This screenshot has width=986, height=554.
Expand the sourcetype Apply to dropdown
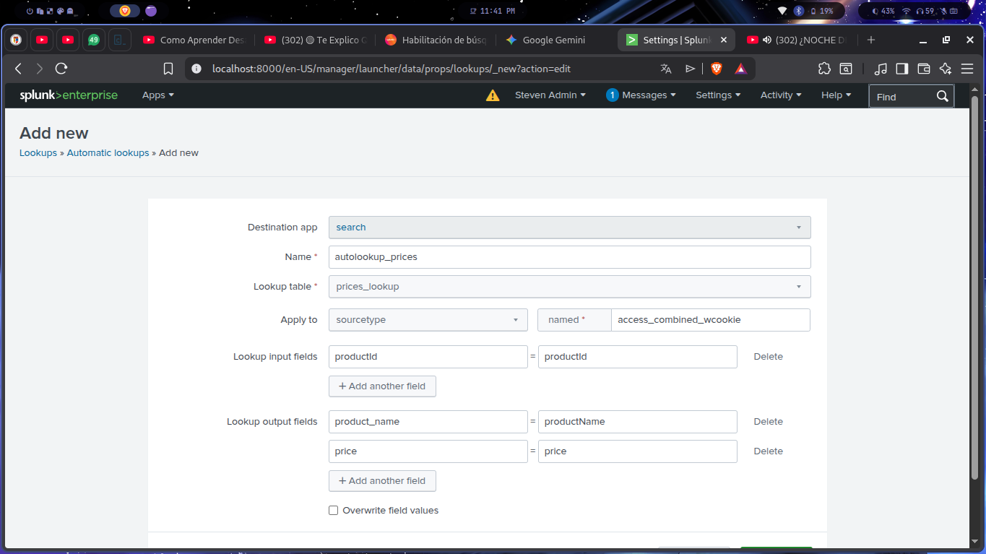(x=428, y=319)
